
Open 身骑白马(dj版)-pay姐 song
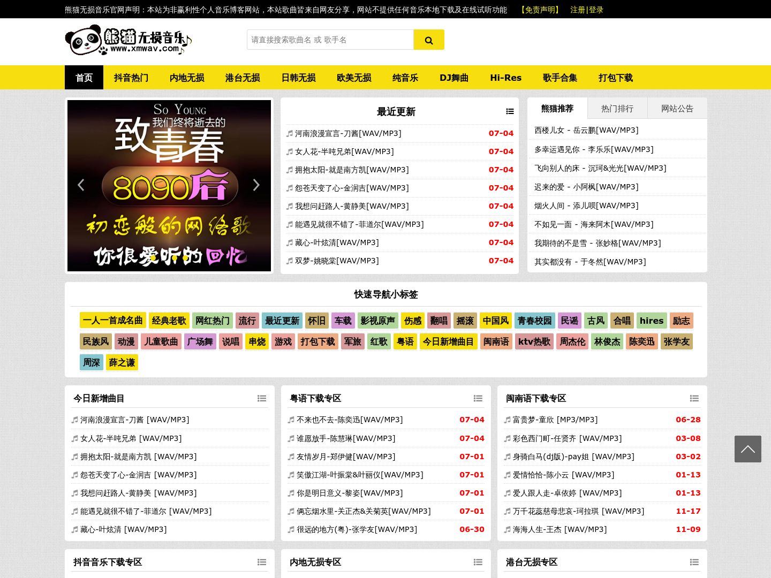[x=573, y=457]
